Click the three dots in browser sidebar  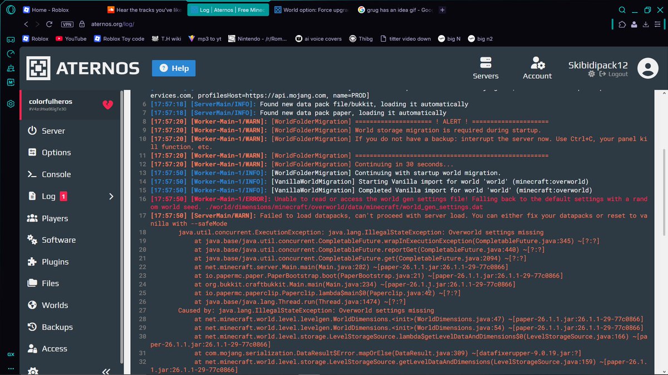click(11, 368)
